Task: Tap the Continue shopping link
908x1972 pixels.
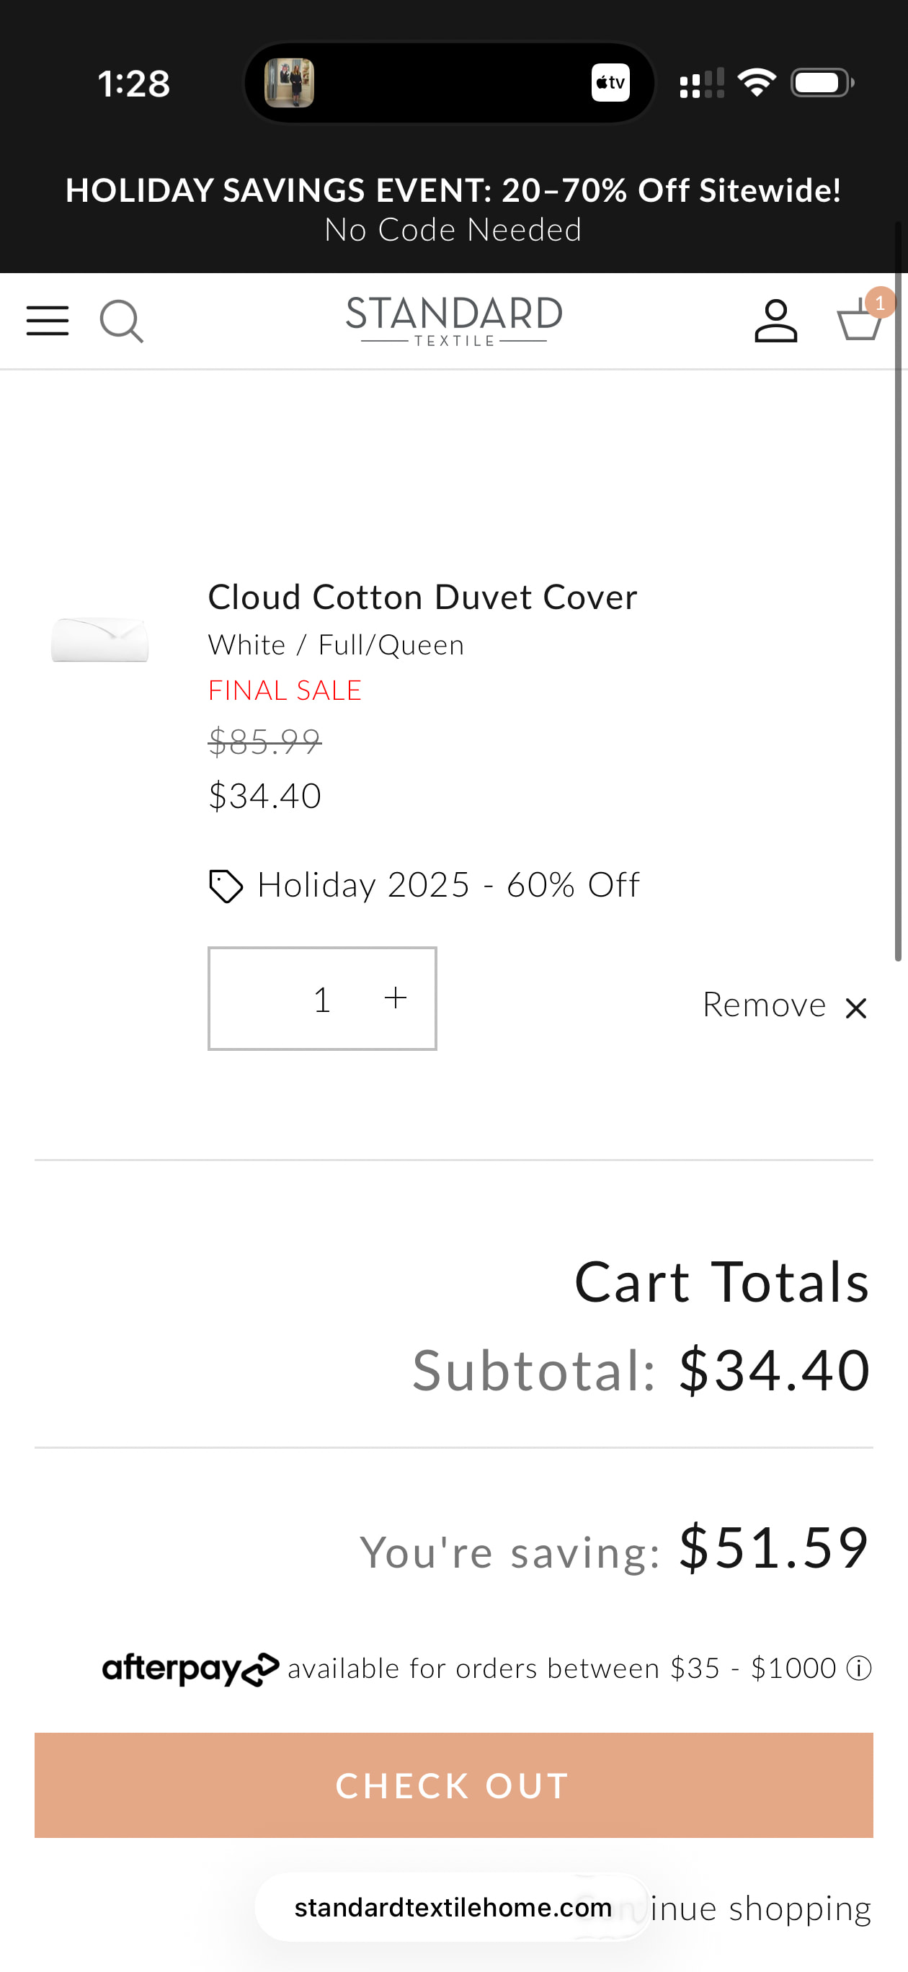Action: 760,1909
